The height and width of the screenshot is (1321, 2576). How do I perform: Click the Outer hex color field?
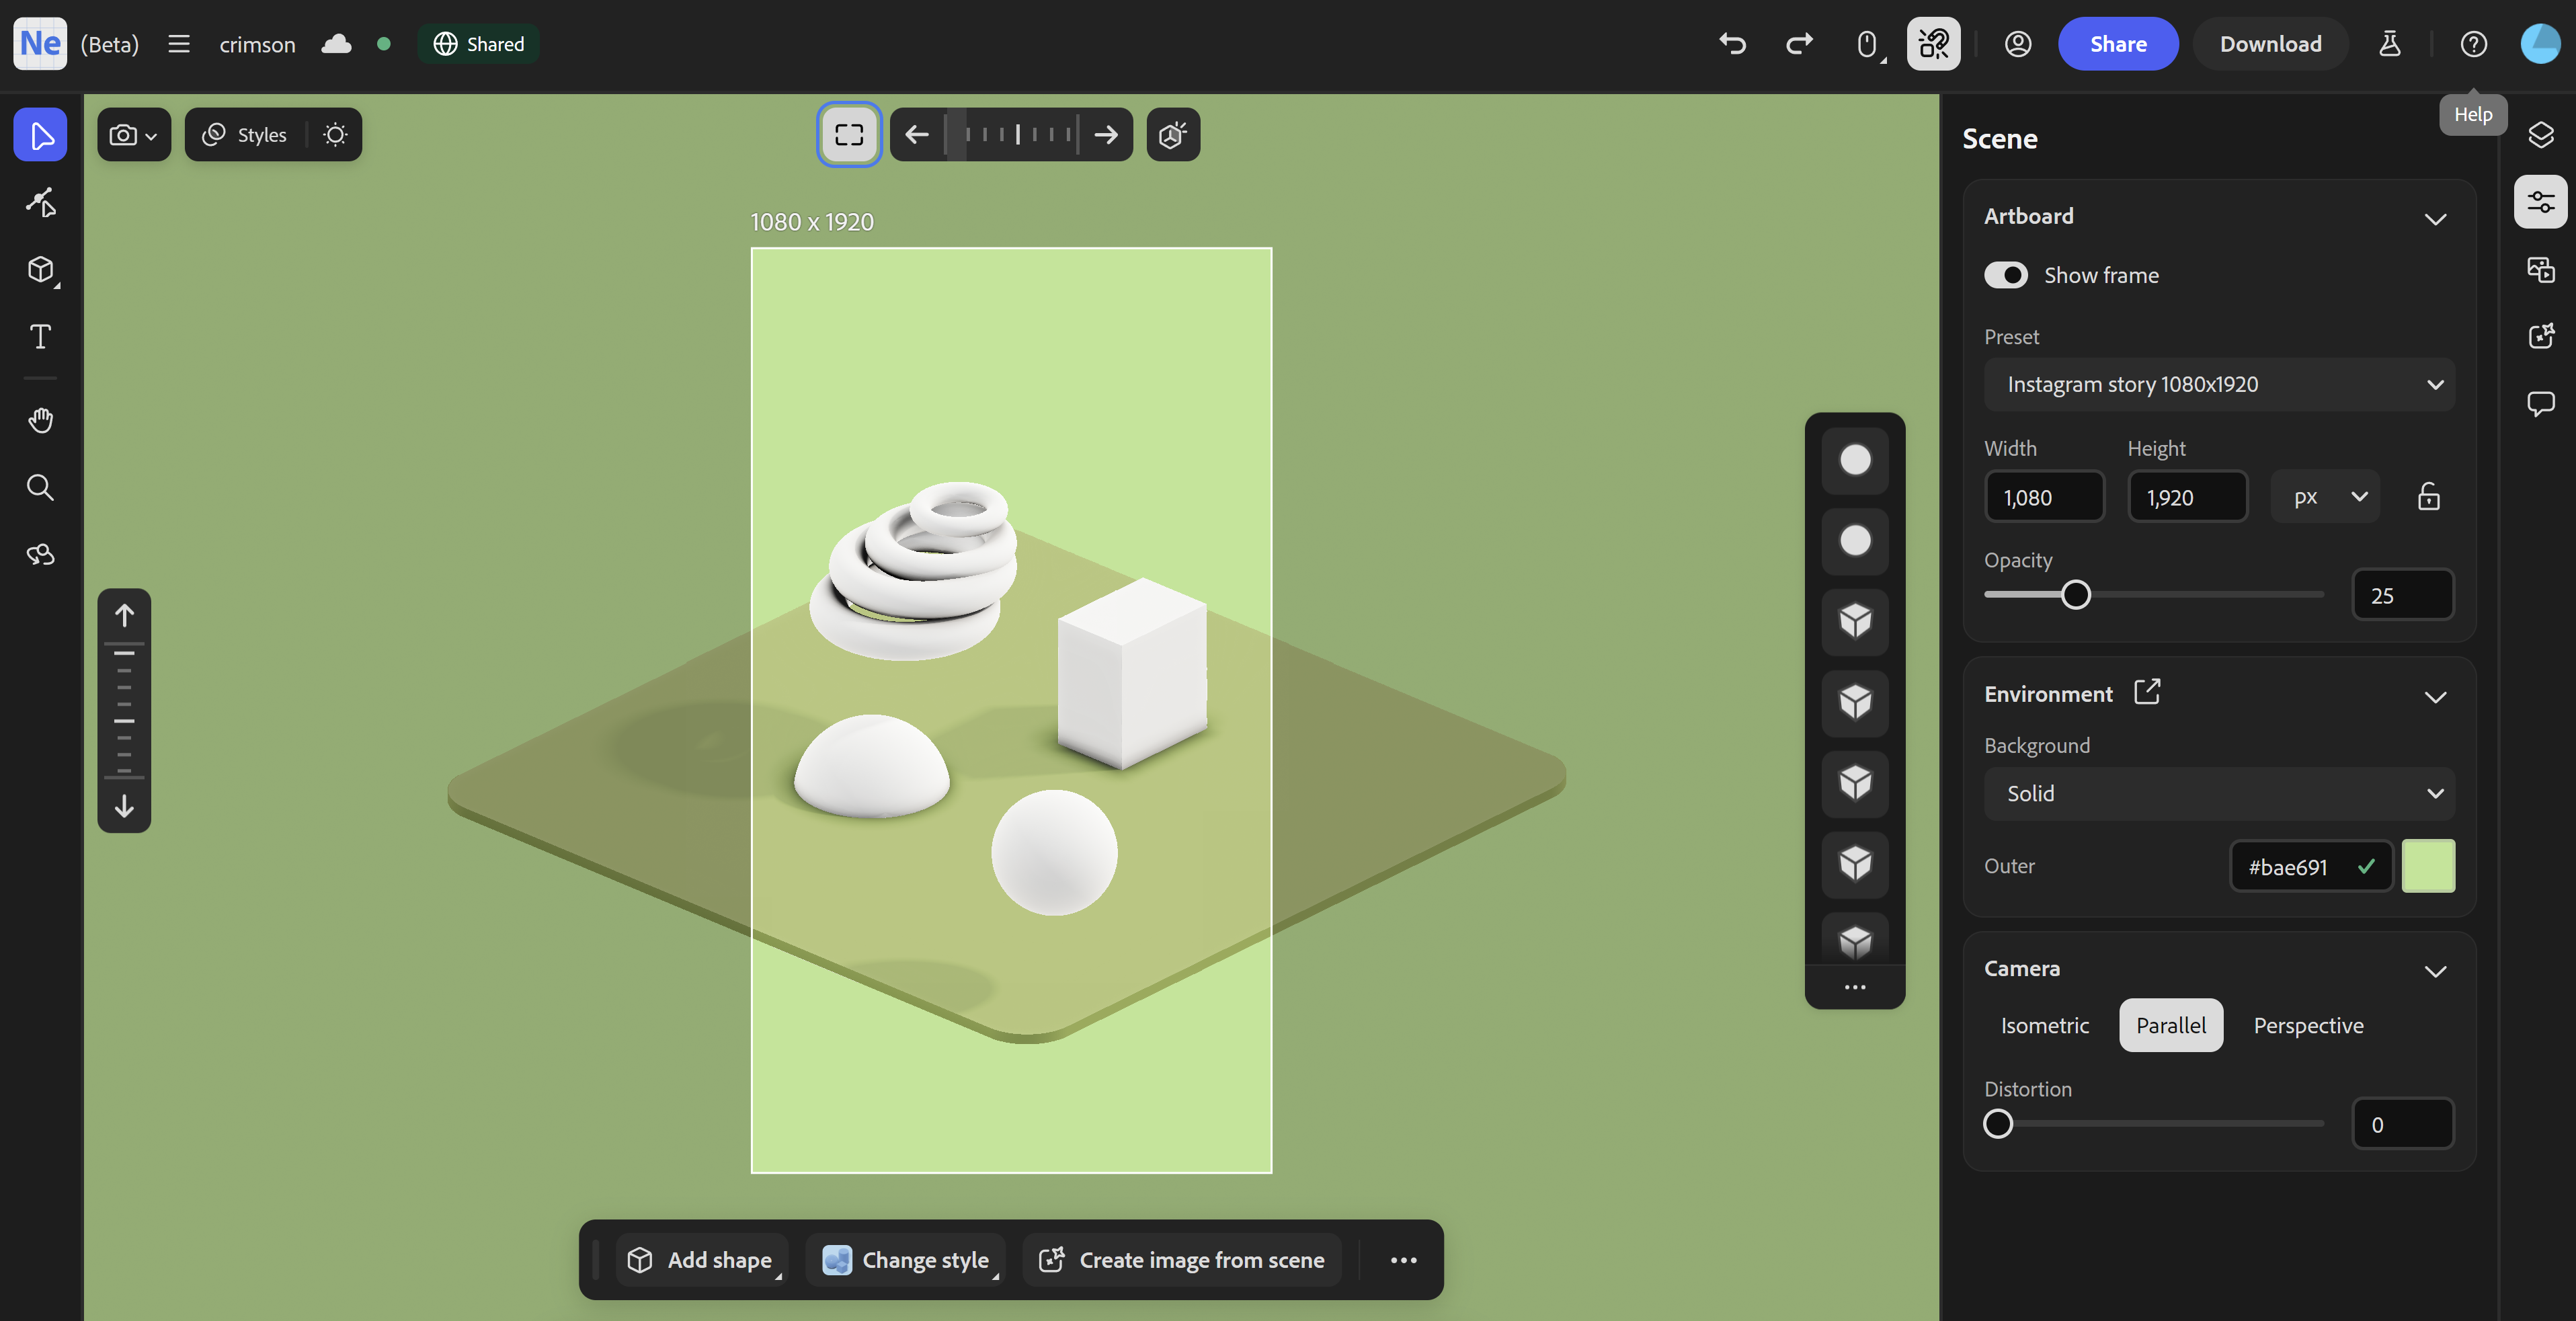[2311, 866]
